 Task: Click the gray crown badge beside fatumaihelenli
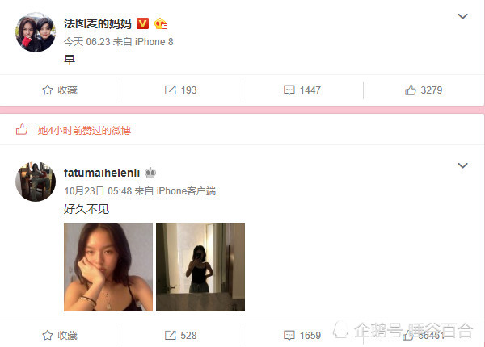pos(150,173)
